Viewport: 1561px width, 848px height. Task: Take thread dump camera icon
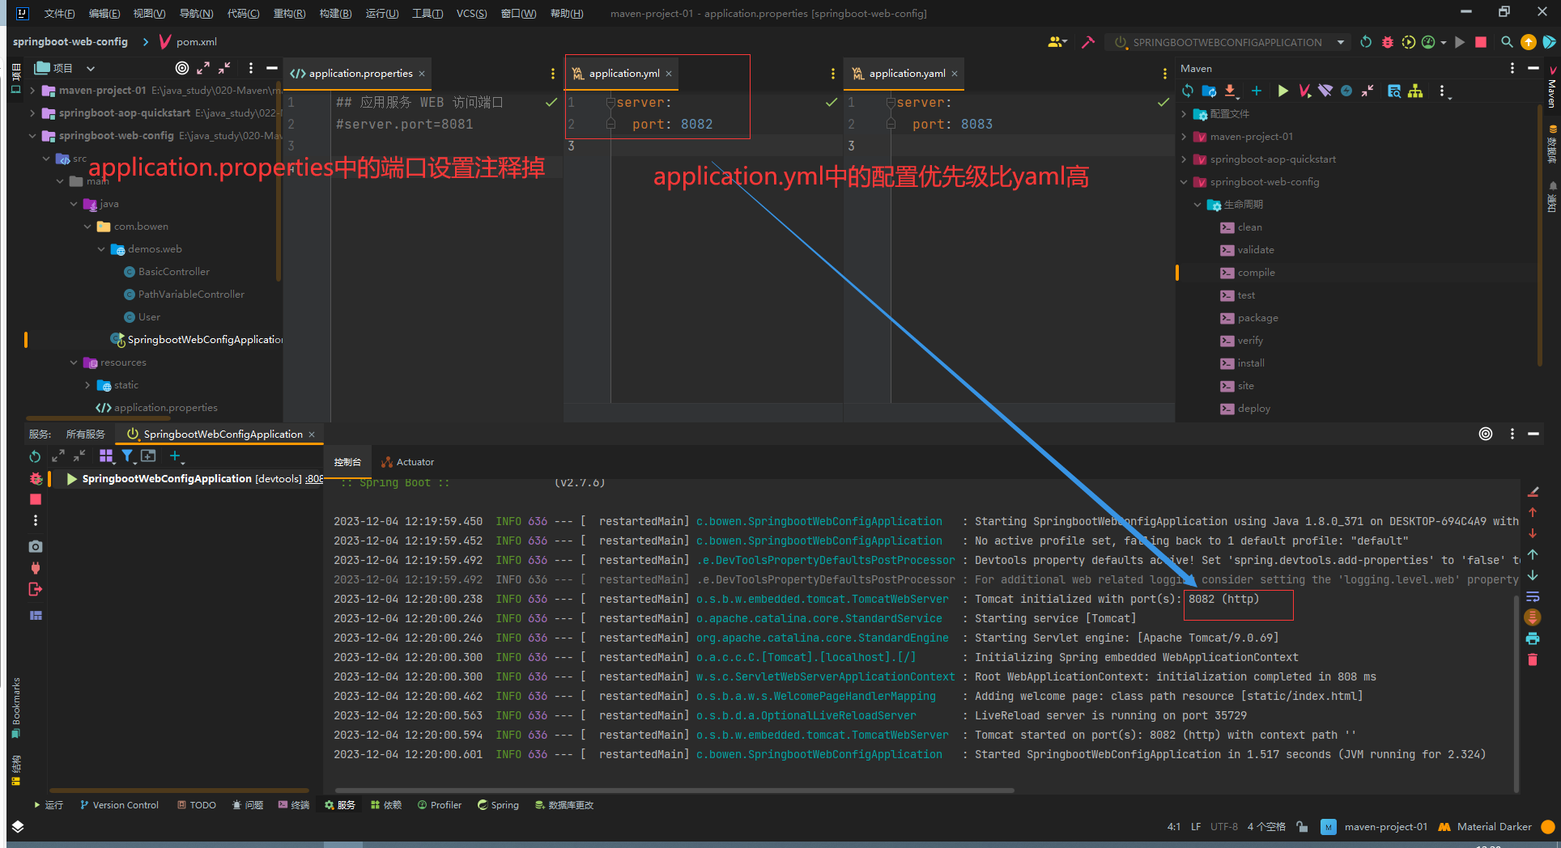36,546
